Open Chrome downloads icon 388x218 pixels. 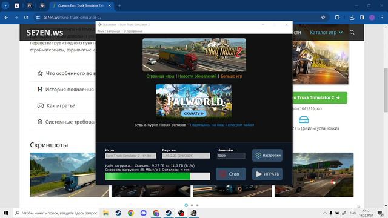click(352, 18)
